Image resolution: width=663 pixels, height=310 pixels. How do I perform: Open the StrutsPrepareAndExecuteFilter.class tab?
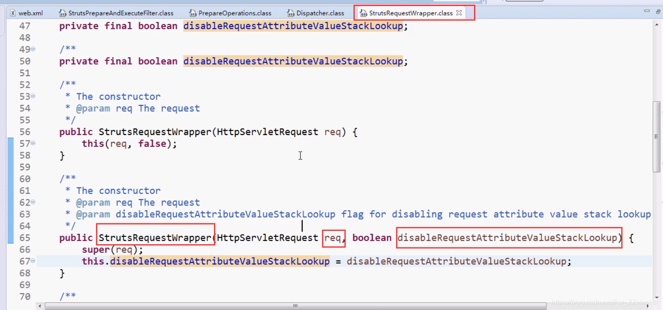click(x=116, y=13)
